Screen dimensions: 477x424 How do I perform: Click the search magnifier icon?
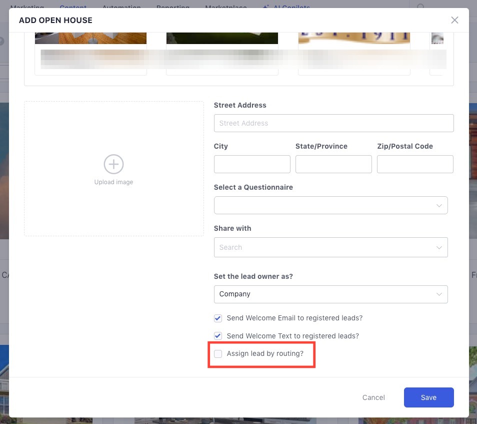[420, 7]
